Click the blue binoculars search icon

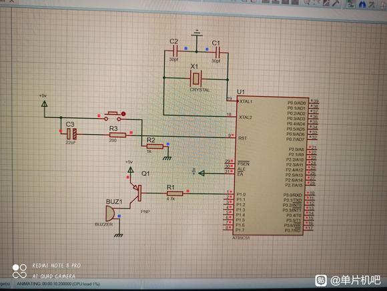[362, 4]
